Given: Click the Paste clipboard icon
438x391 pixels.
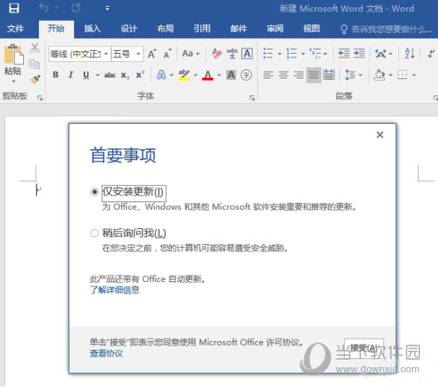Looking at the screenshot, I should tap(13, 54).
